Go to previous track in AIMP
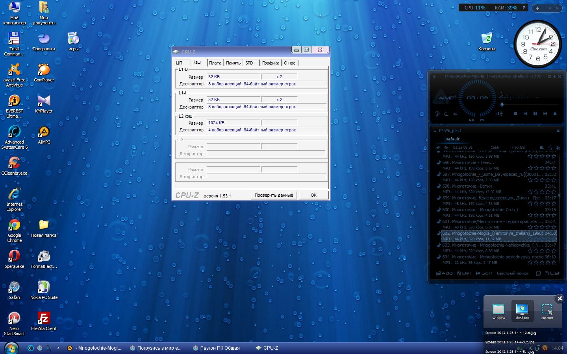The height and width of the screenshot is (354, 567). 525,114
